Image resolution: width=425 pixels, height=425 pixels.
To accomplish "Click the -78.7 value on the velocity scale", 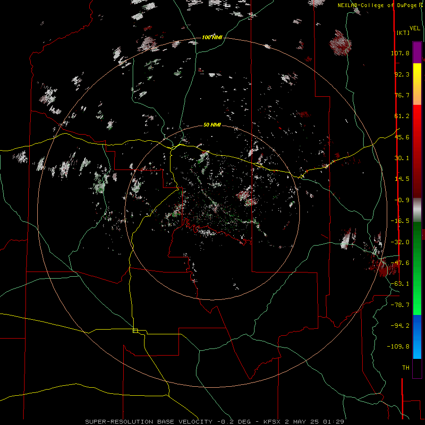I will 400,305.
